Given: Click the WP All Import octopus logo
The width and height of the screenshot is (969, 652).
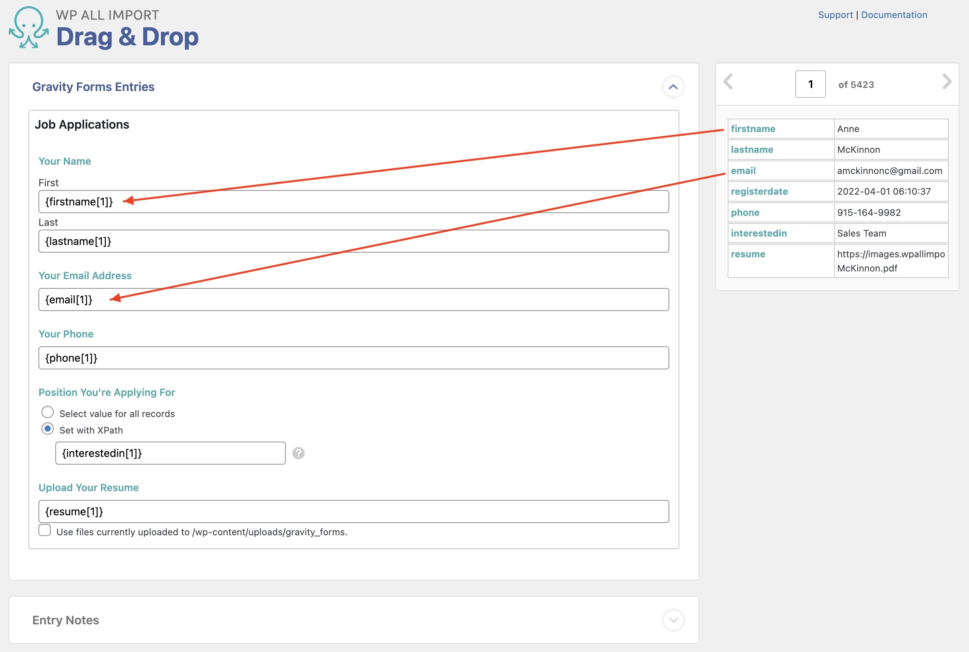Looking at the screenshot, I should (28, 27).
